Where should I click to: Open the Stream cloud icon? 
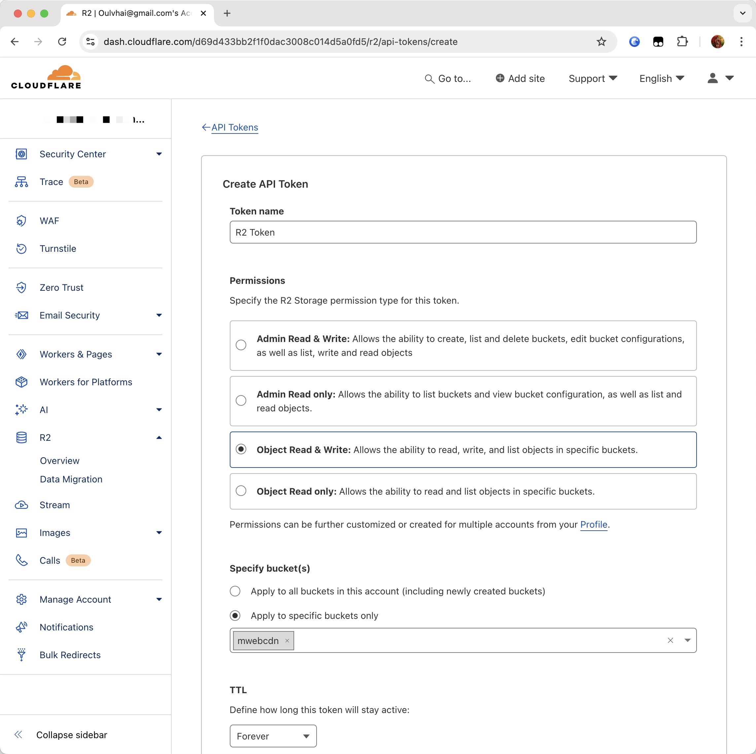click(x=21, y=505)
